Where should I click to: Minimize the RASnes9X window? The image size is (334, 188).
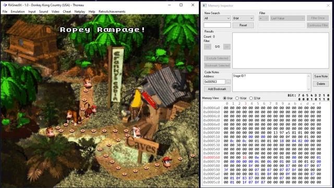[x=170, y=5]
